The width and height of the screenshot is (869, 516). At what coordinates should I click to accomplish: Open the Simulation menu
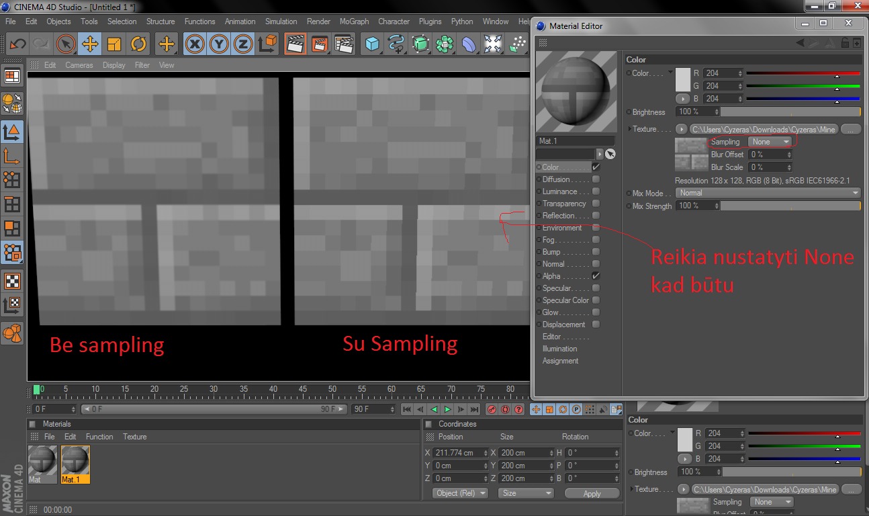tap(281, 21)
